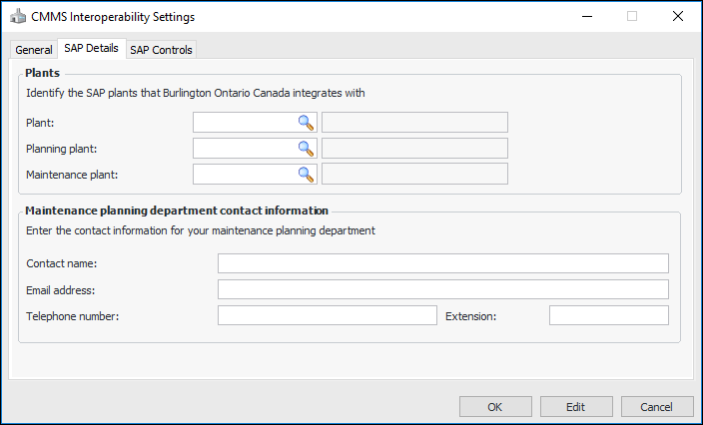703x425 pixels.
Task: Open the Planning plant search icon
Action: 307,149
